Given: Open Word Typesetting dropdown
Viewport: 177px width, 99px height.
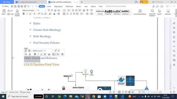Looking at the screenshot, I should tap(140, 12).
